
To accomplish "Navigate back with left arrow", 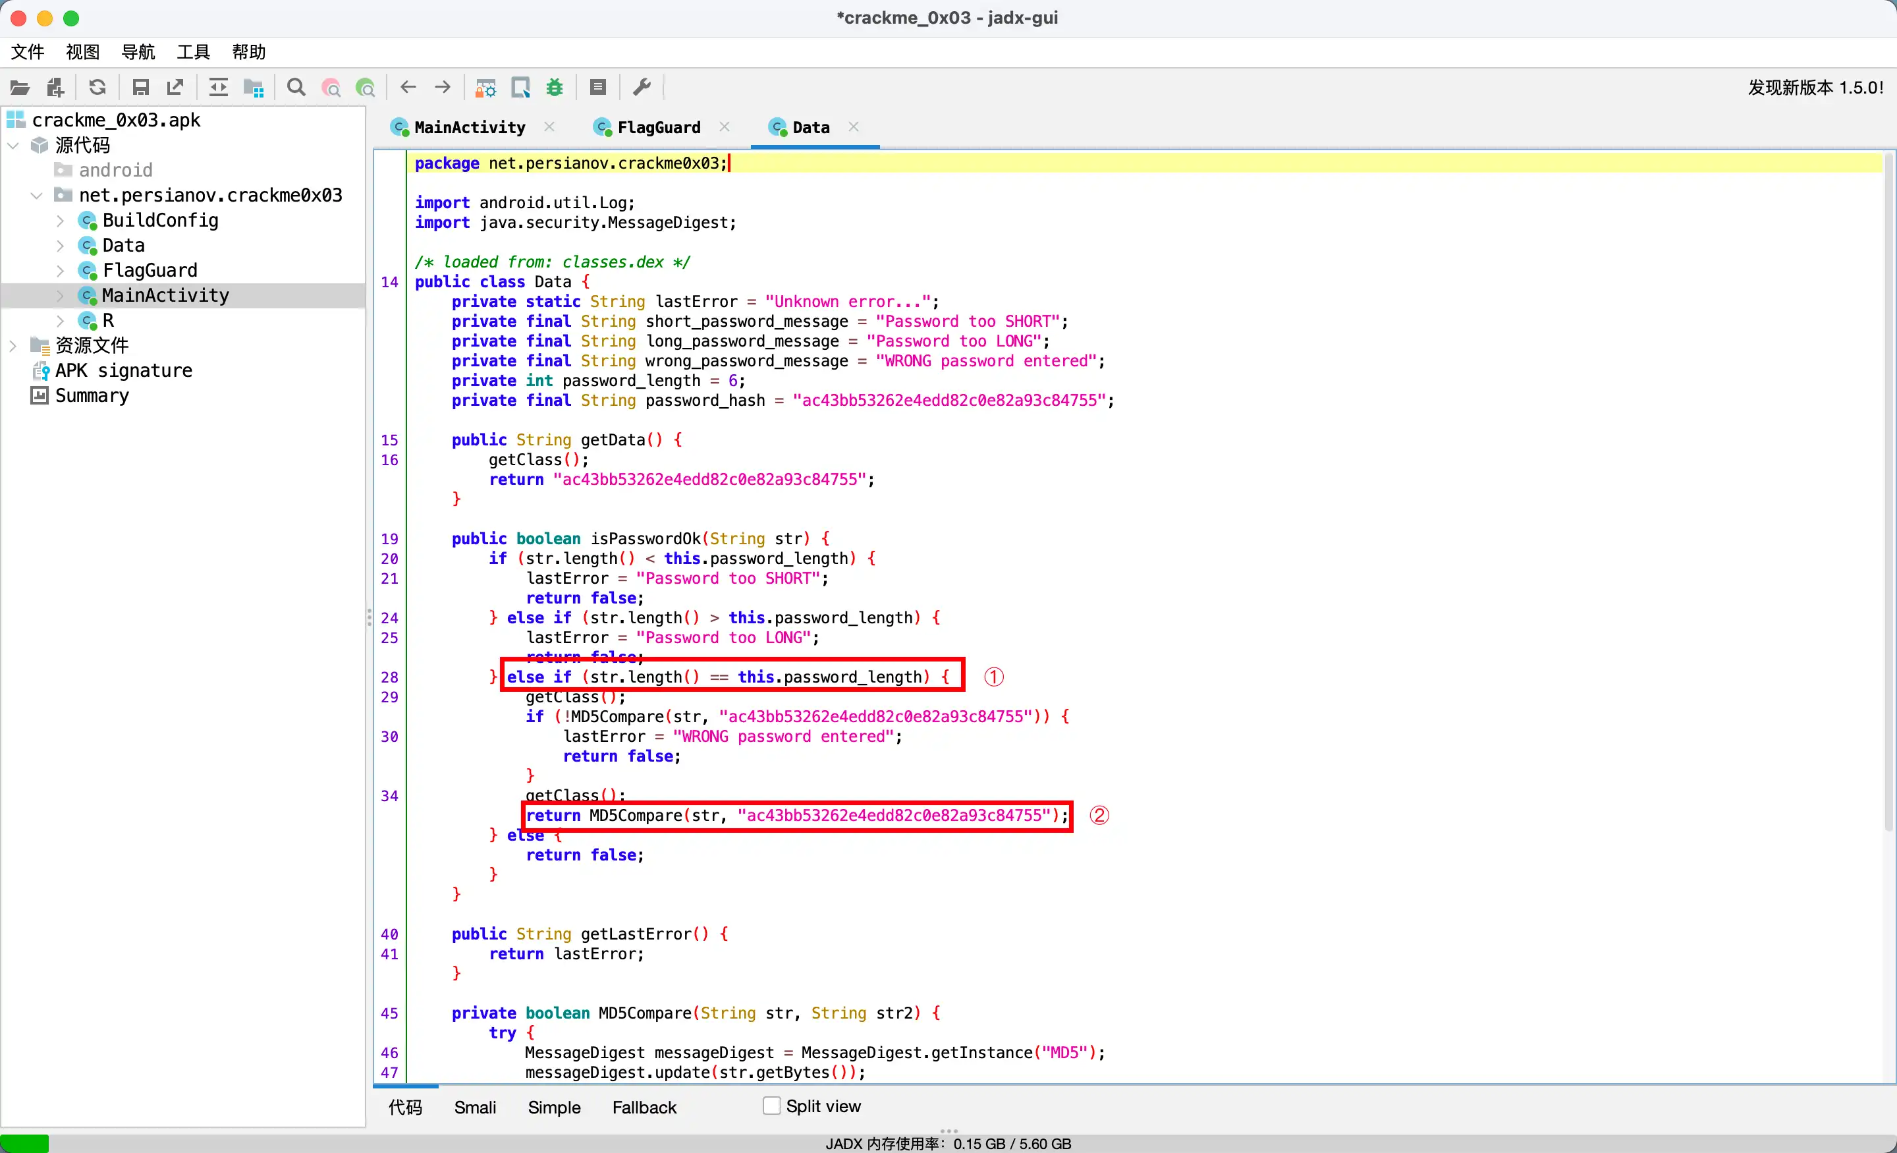I will [408, 87].
